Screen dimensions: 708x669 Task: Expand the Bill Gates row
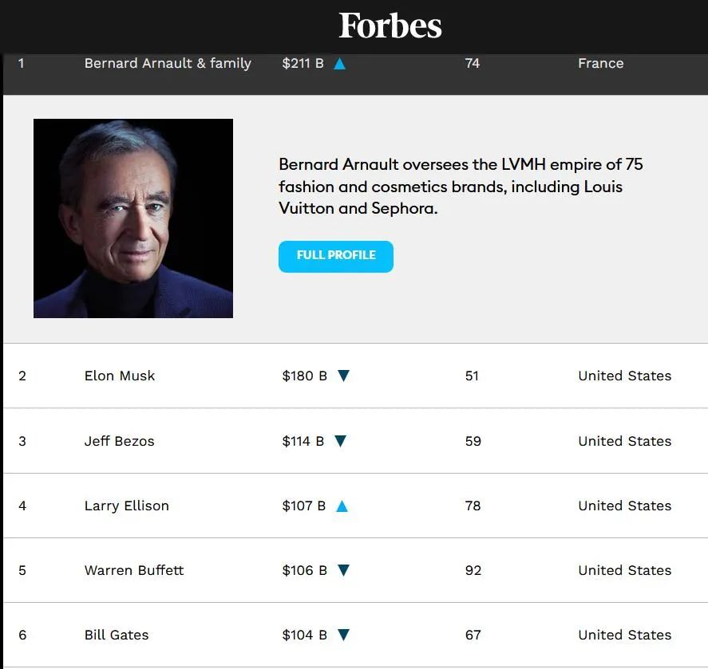tap(117, 635)
